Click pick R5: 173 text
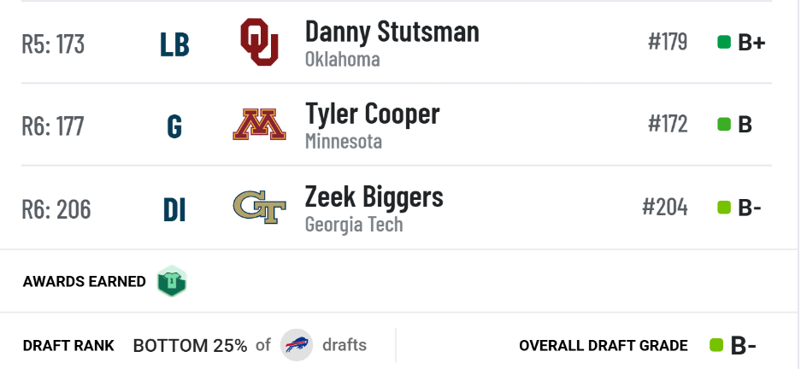The width and height of the screenshot is (801, 369). pyautogui.click(x=53, y=44)
